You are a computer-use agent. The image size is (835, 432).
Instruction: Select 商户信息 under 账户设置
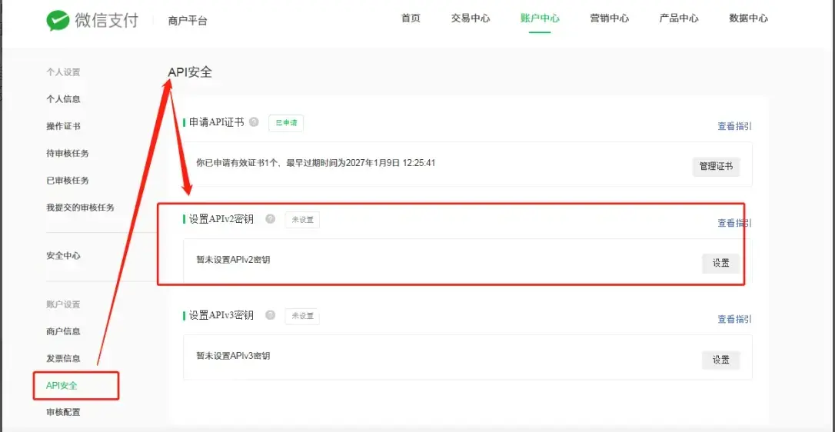click(x=63, y=332)
